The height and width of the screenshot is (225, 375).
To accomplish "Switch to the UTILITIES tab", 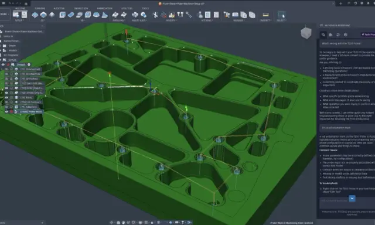I will 127,8.
